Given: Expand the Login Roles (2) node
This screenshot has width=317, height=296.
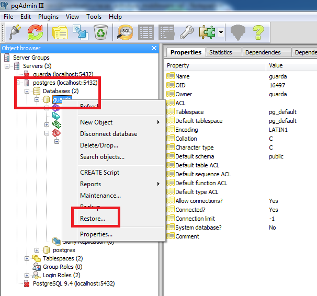Looking at the screenshot, I should (x=27, y=275).
